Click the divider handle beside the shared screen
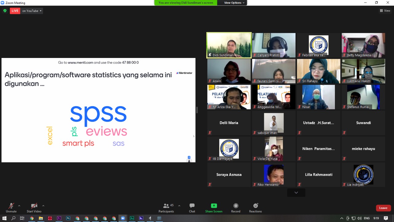This screenshot has height=222, width=394. point(197,110)
